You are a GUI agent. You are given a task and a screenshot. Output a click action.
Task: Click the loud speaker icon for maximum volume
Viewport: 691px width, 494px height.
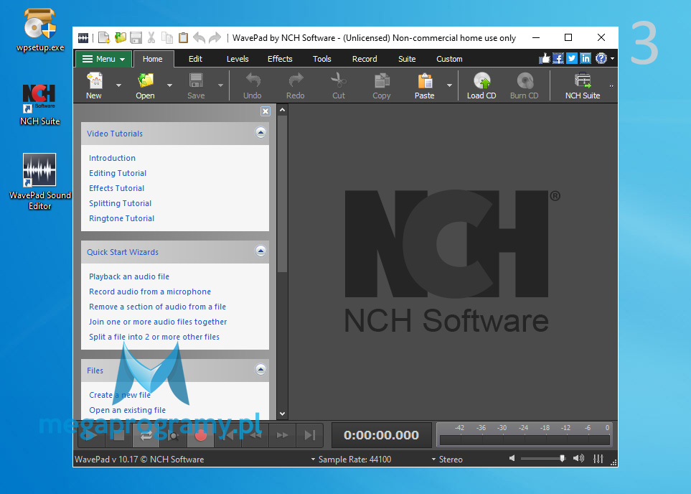click(578, 458)
